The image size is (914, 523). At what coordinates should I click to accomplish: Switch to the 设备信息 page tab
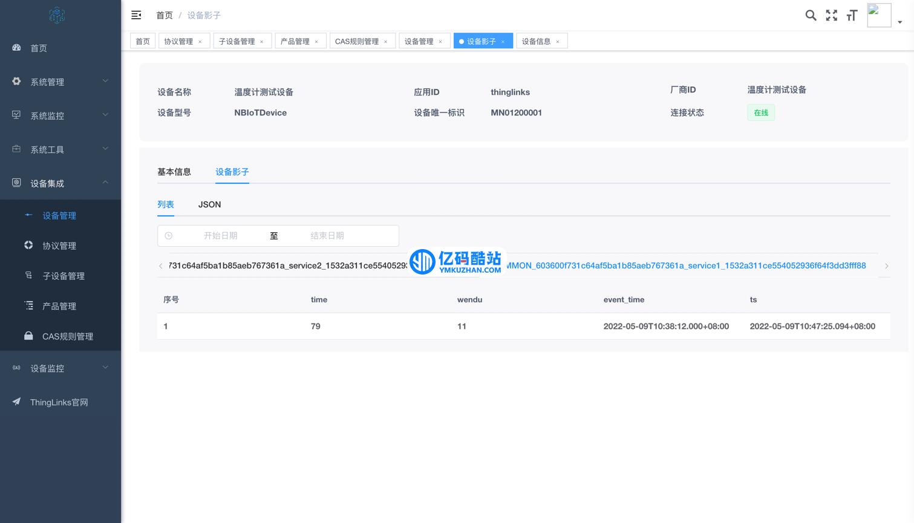(x=536, y=41)
